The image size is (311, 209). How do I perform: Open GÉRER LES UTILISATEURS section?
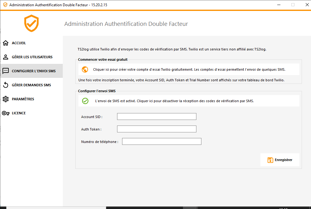pyautogui.click(x=31, y=57)
